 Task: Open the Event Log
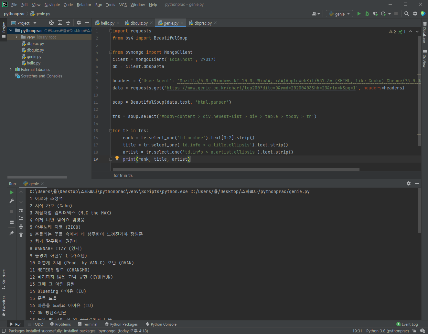(407, 324)
